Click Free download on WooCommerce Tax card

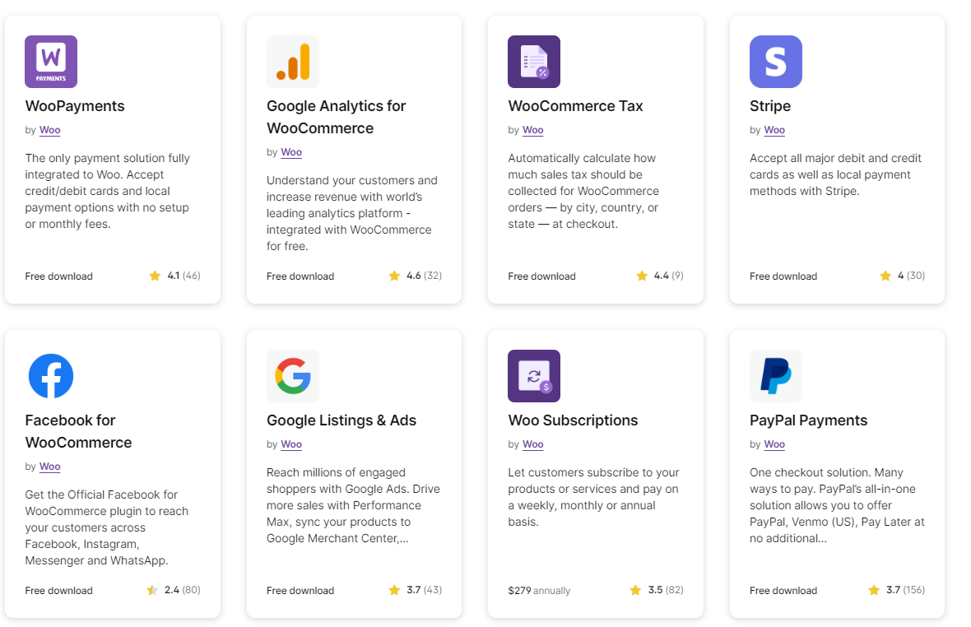point(541,276)
